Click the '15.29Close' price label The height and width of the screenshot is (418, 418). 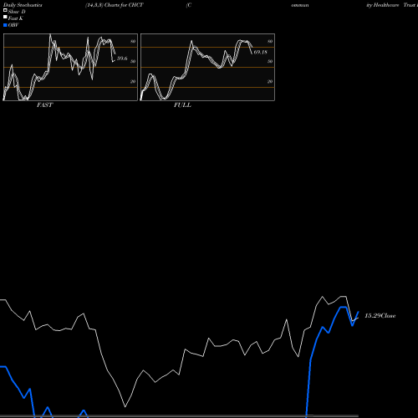(x=380, y=316)
